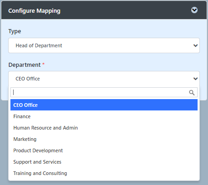208x185 pixels.
Task: Pick Training and Consulting from list
Action: pos(104,173)
